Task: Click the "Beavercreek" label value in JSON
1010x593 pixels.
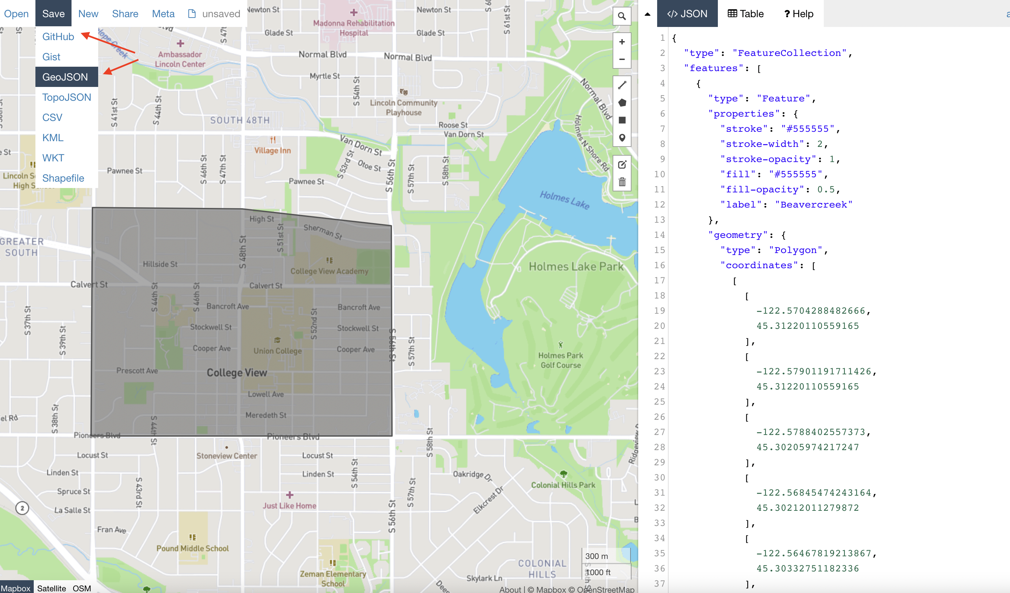Action: (814, 205)
